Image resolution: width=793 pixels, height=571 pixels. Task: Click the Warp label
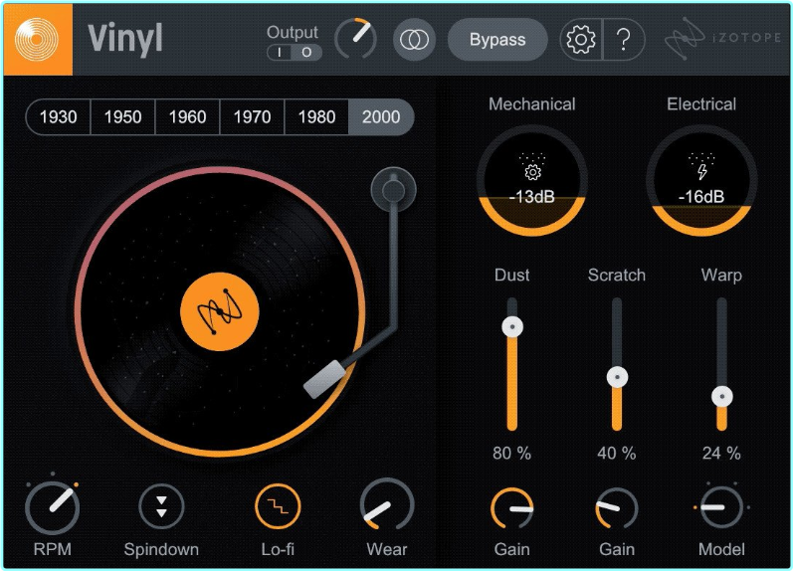pos(721,276)
